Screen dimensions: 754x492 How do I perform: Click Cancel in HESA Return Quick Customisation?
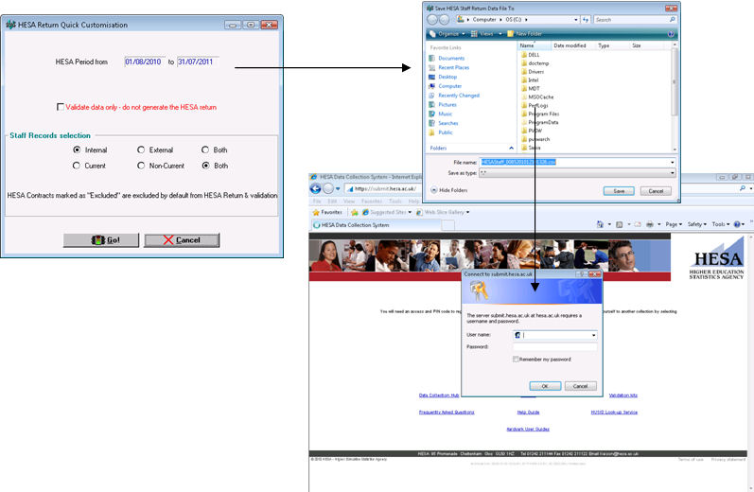[x=182, y=240]
